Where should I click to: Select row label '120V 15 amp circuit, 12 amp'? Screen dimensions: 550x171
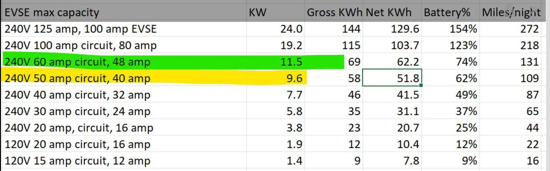tap(77, 161)
